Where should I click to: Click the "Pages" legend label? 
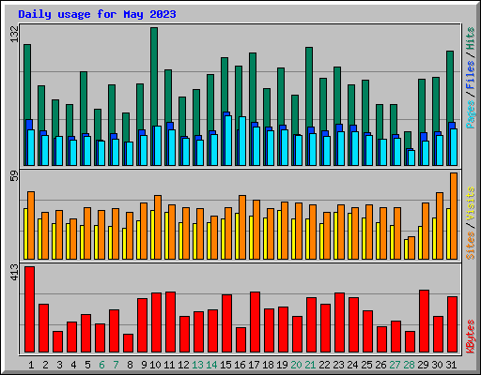(470, 114)
